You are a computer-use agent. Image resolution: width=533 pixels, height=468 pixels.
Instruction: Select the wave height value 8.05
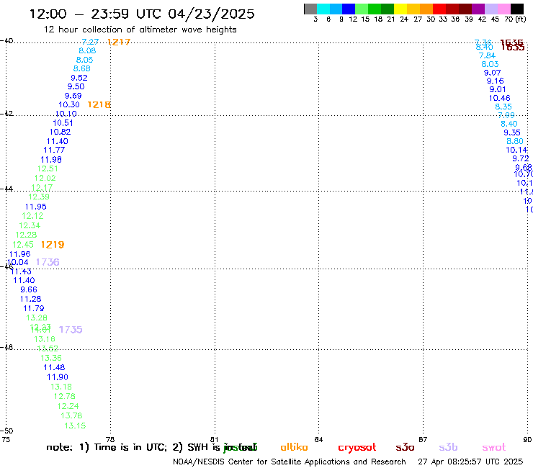coord(85,60)
